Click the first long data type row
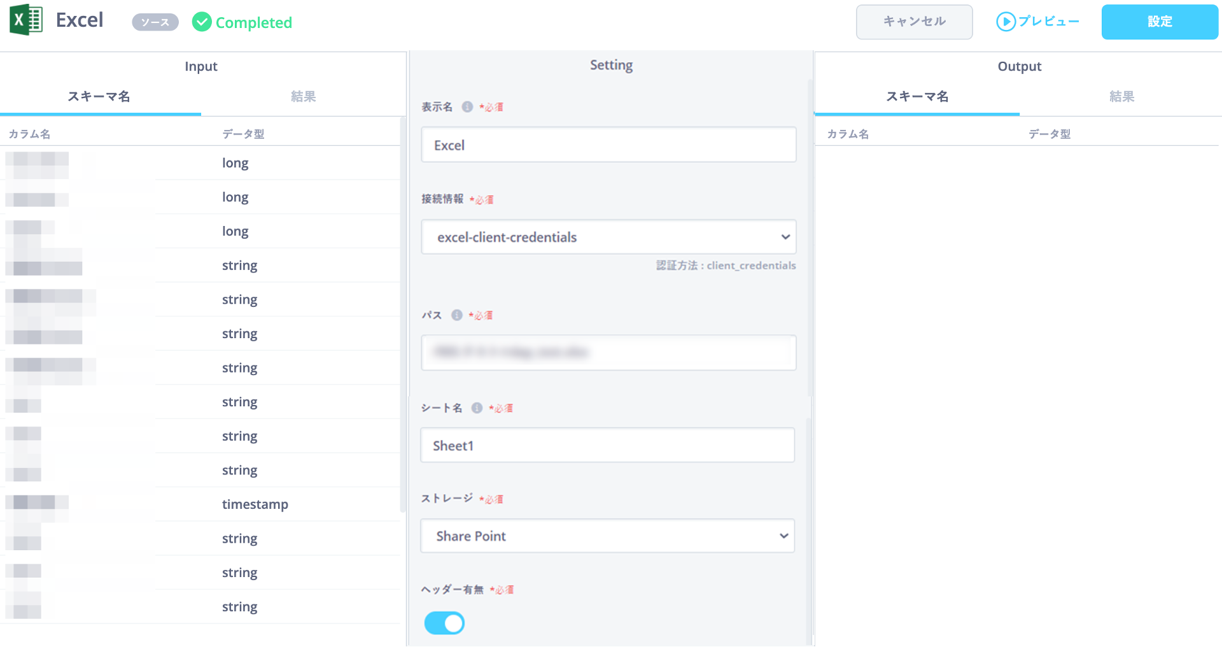Screen dimensions: 1222x647 pos(200,163)
